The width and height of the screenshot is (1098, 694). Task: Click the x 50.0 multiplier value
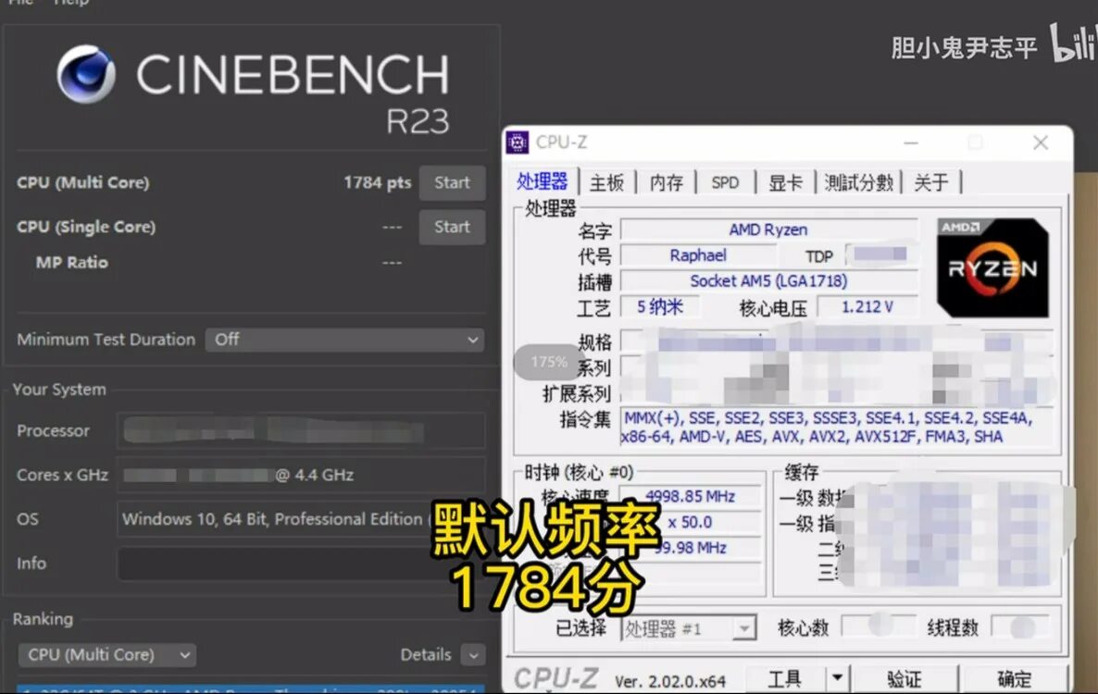click(x=690, y=522)
